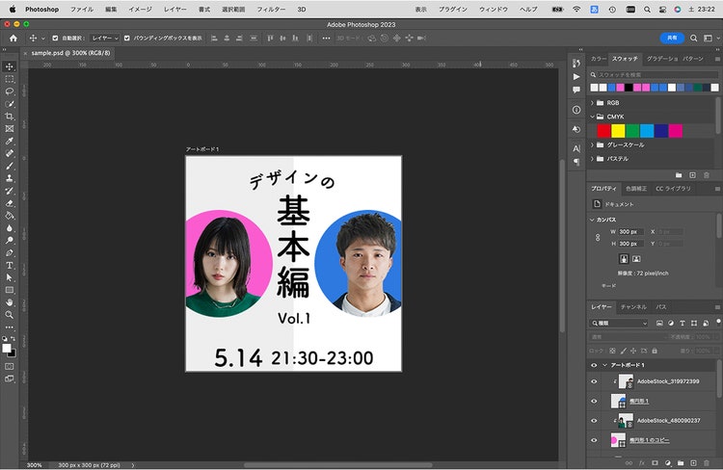
Task: Delete layer using trash icon
Action: [707, 462]
